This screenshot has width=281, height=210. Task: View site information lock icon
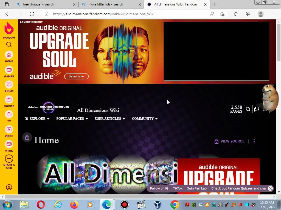pyautogui.click(x=47, y=14)
